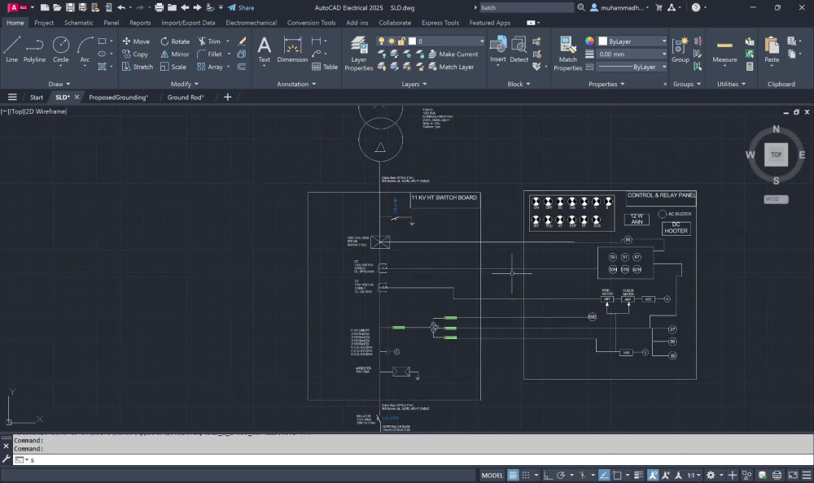The image size is (814, 483).
Task: Click the MODEL space button
Action: click(492, 475)
